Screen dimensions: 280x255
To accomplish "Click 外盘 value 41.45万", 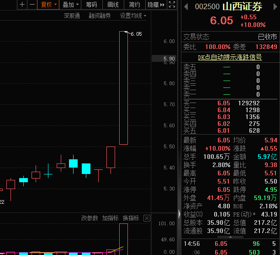I will (218, 198).
